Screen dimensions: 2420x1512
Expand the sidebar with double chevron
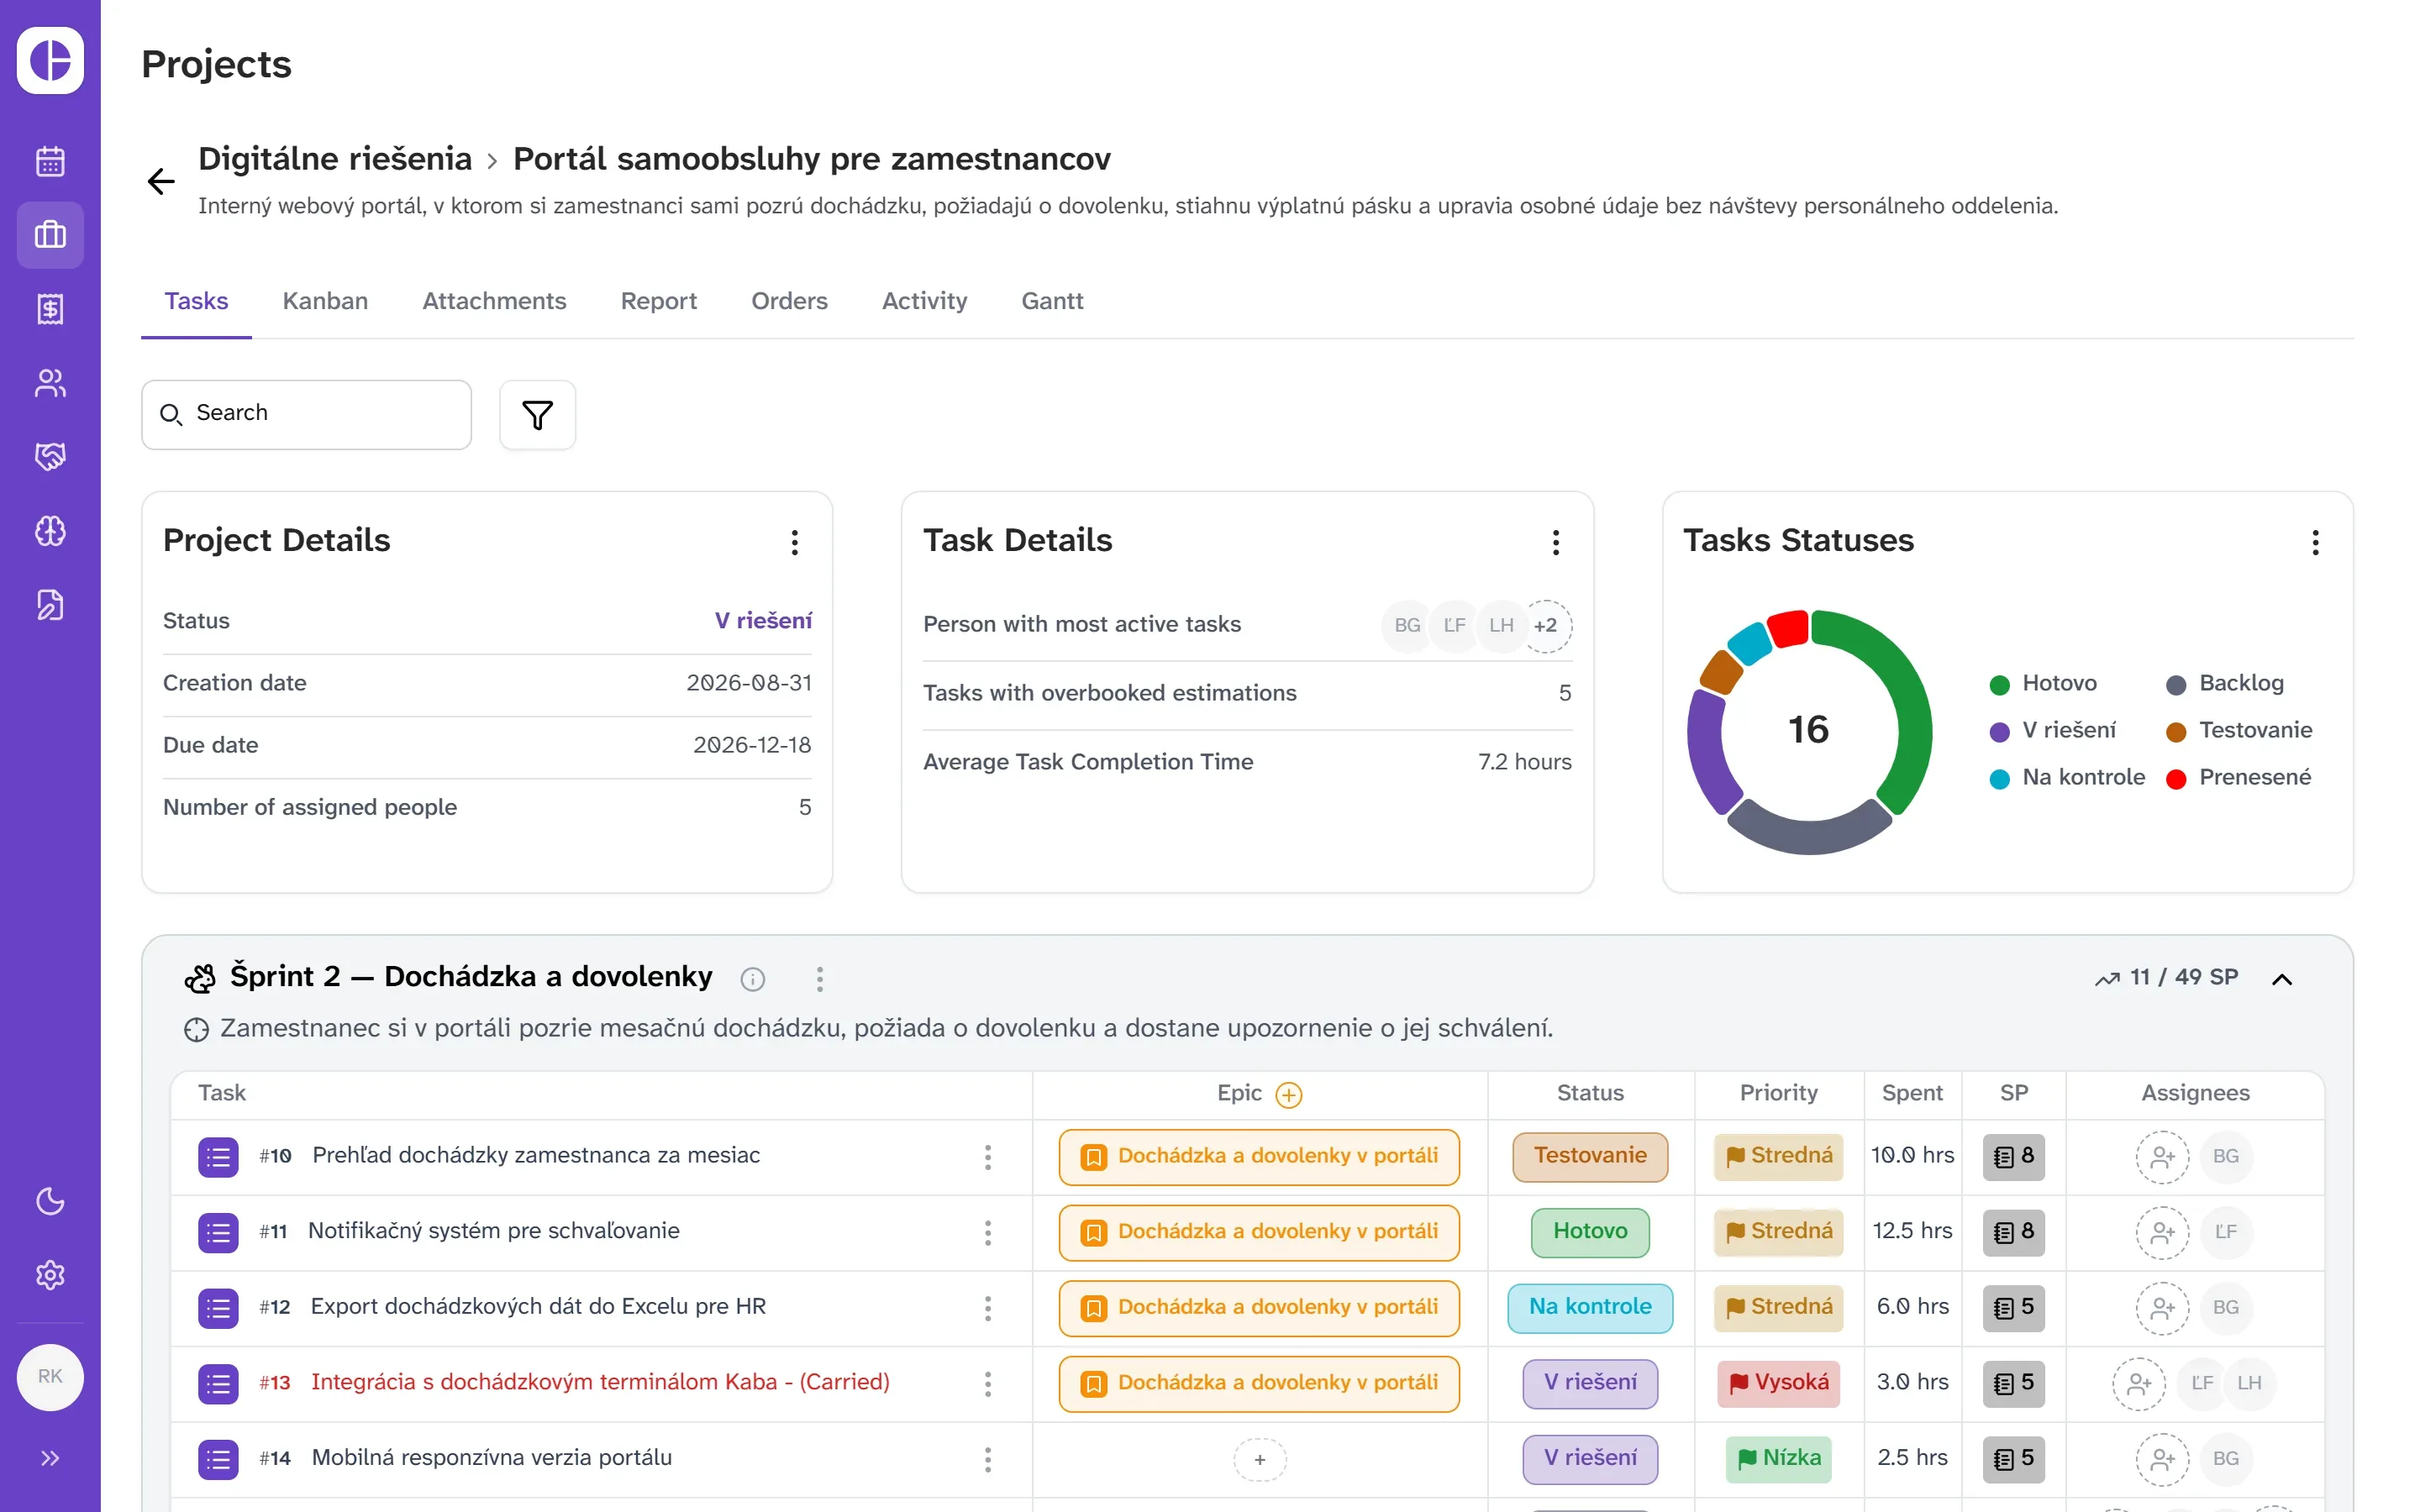coord(50,1458)
